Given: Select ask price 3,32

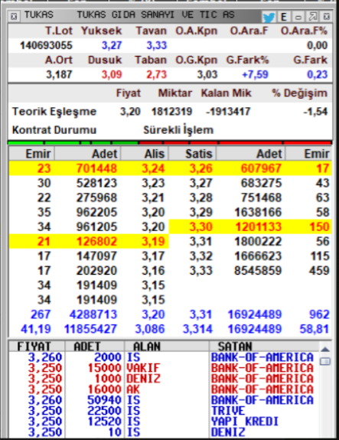Looking at the screenshot, I should [201, 256].
